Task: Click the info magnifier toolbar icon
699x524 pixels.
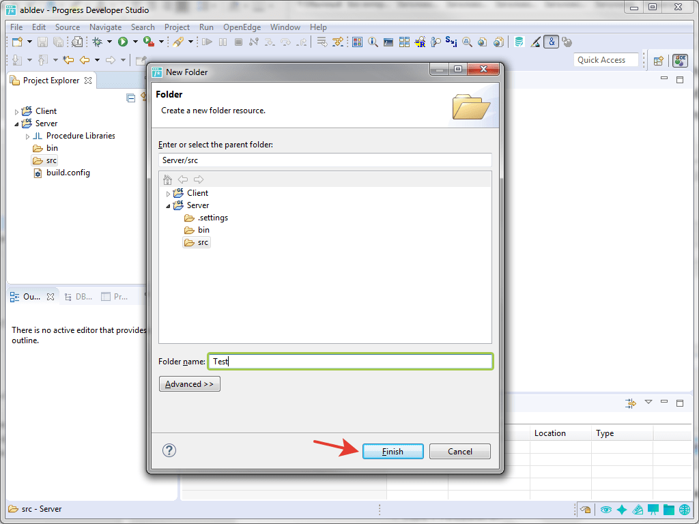Action: tap(373, 42)
